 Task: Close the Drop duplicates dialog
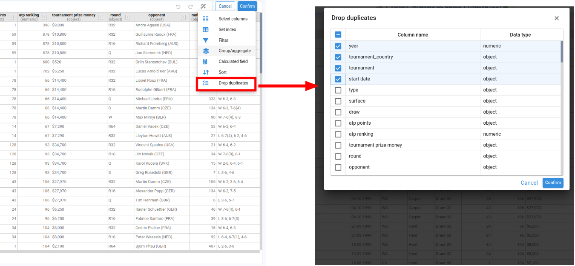click(556, 18)
